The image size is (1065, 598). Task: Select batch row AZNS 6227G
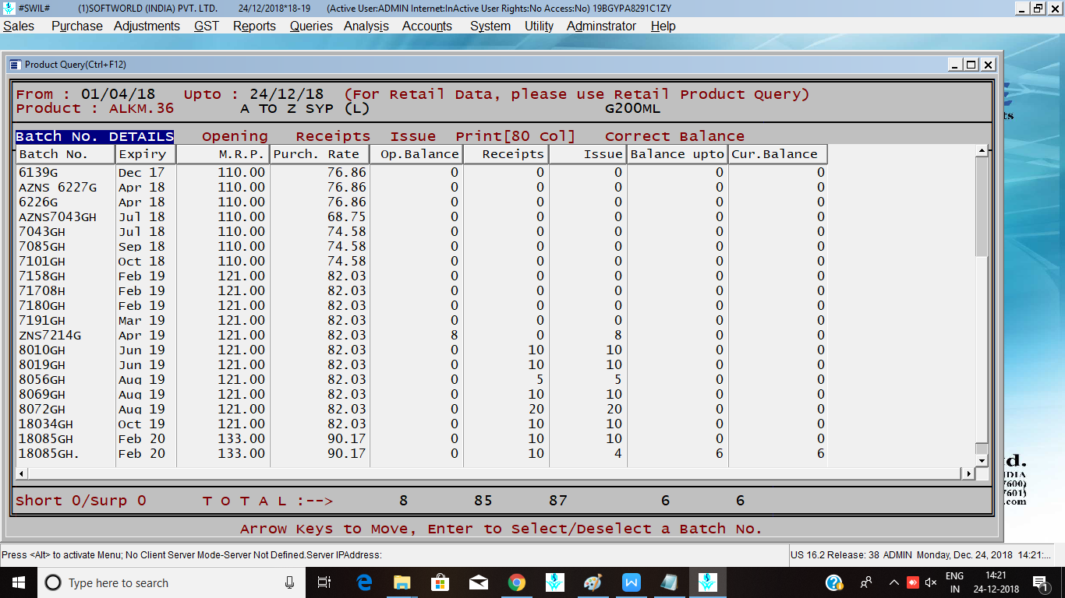(x=421, y=187)
